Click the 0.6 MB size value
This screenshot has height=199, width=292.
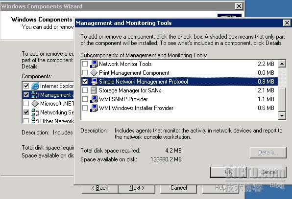[x=266, y=108]
